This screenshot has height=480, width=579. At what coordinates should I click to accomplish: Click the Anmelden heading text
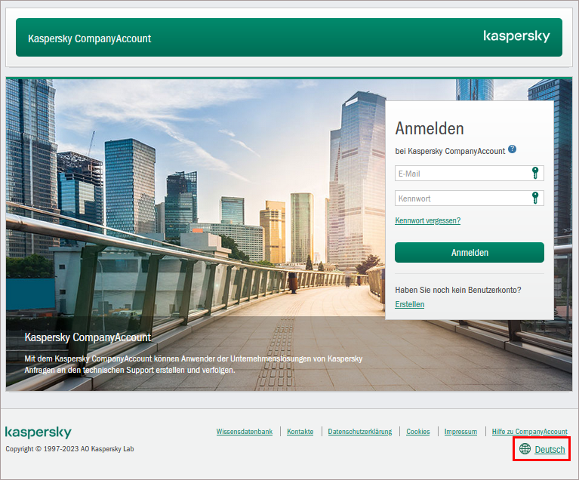point(430,128)
